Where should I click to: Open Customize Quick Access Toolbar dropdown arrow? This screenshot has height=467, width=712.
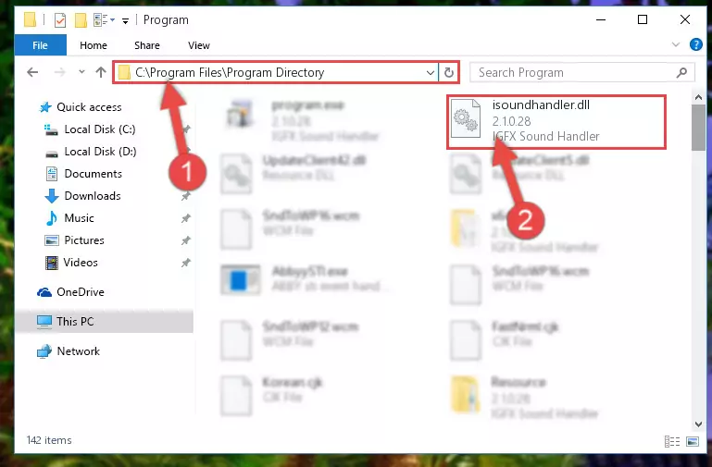125,20
